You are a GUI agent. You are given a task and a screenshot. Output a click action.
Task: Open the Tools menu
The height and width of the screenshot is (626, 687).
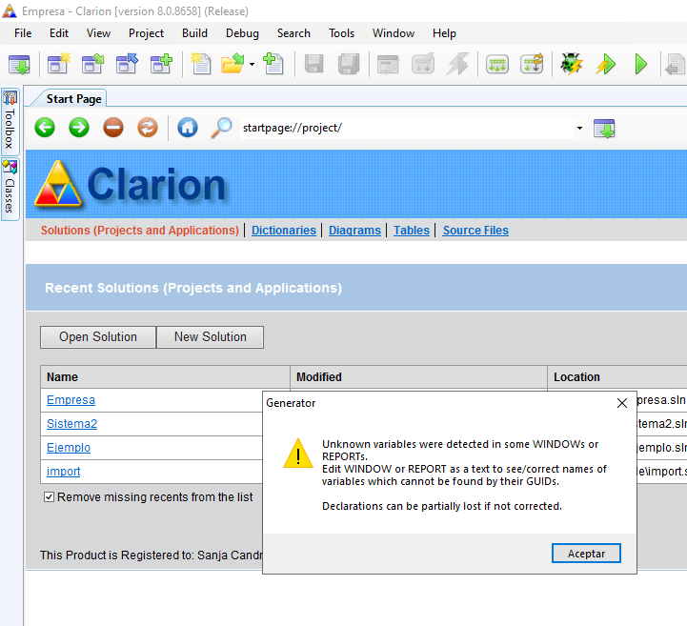tap(341, 33)
